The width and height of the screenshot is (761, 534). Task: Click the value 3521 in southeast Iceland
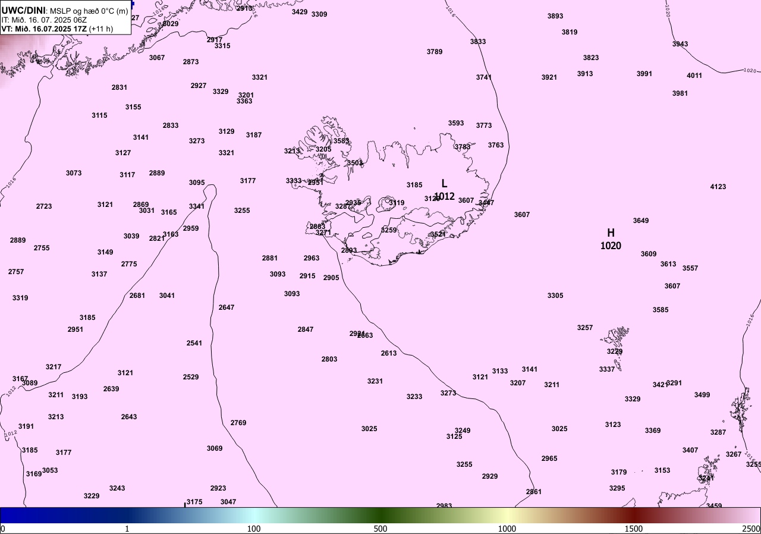coord(438,234)
